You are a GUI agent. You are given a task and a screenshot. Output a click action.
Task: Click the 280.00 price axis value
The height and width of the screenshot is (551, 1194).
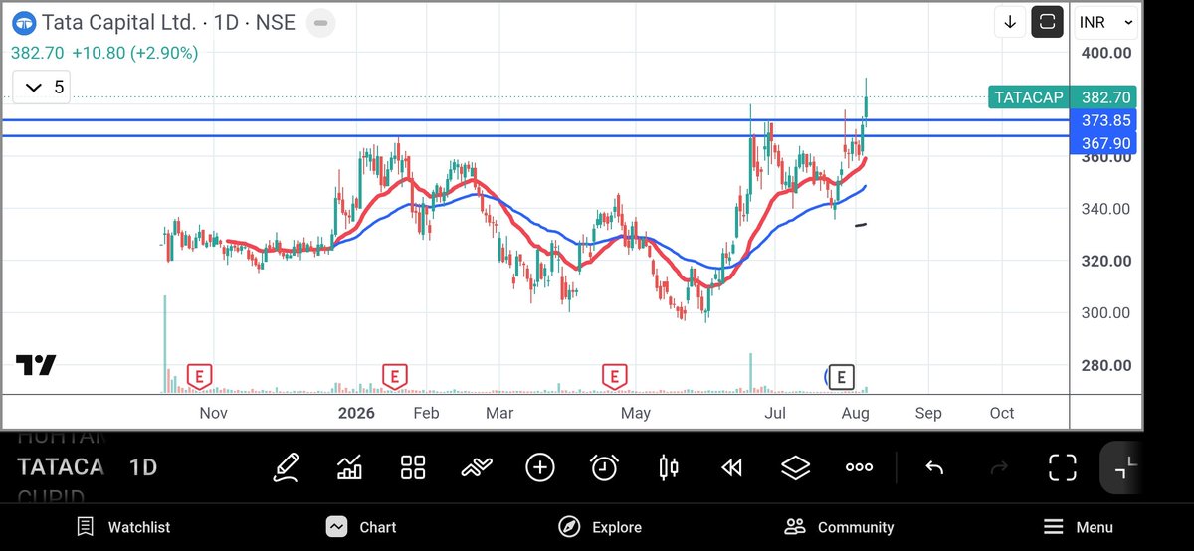pos(1106,365)
